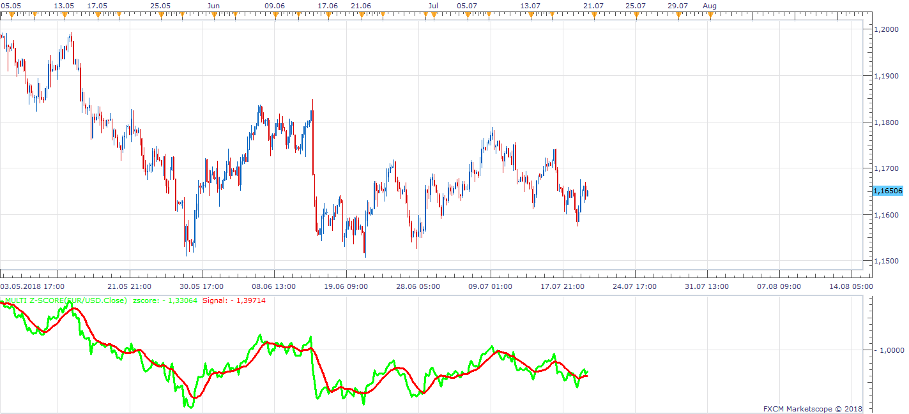Click the zscore: -1,33064 value
Viewport: 909px width, 414px height.
pos(165,300)
